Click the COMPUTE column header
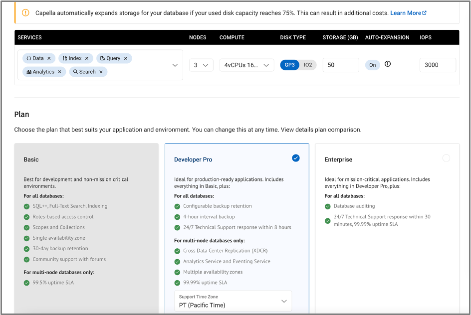The width and height of the screenshot is (471, 315). click(x=232, y=37)
